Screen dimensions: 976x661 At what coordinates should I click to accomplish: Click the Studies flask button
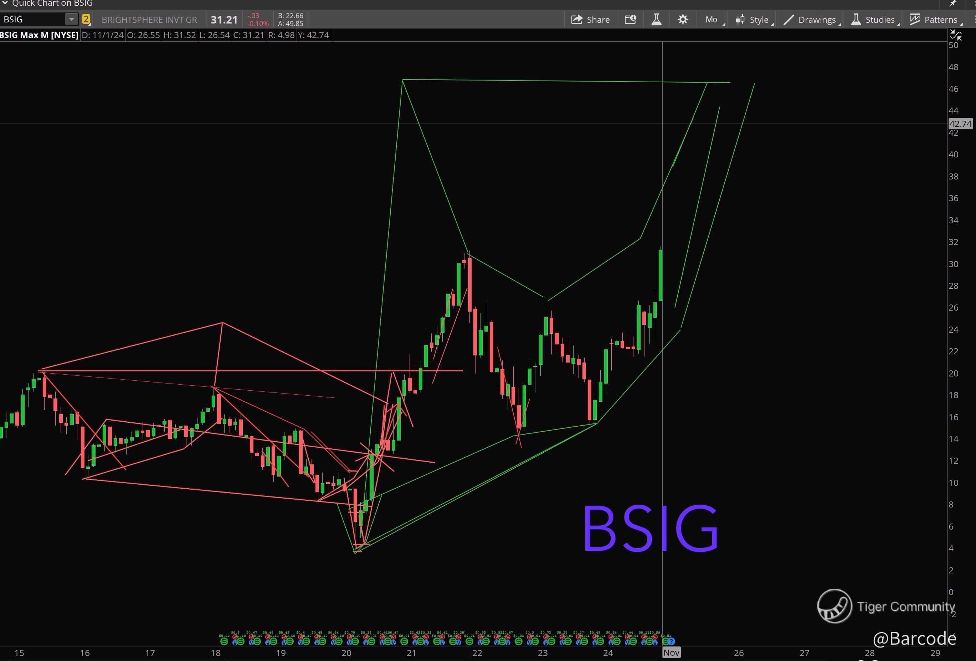pos(874,20)
